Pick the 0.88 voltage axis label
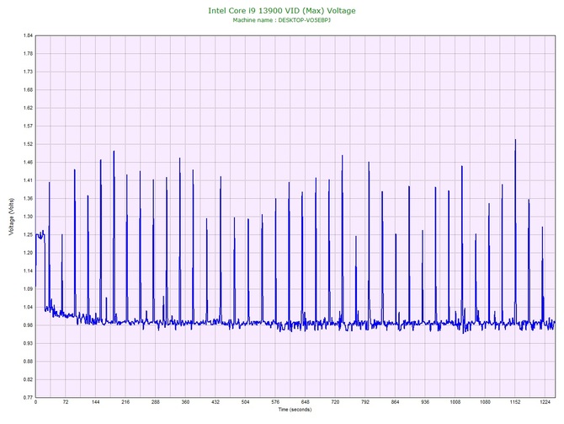 pos(28,362)
